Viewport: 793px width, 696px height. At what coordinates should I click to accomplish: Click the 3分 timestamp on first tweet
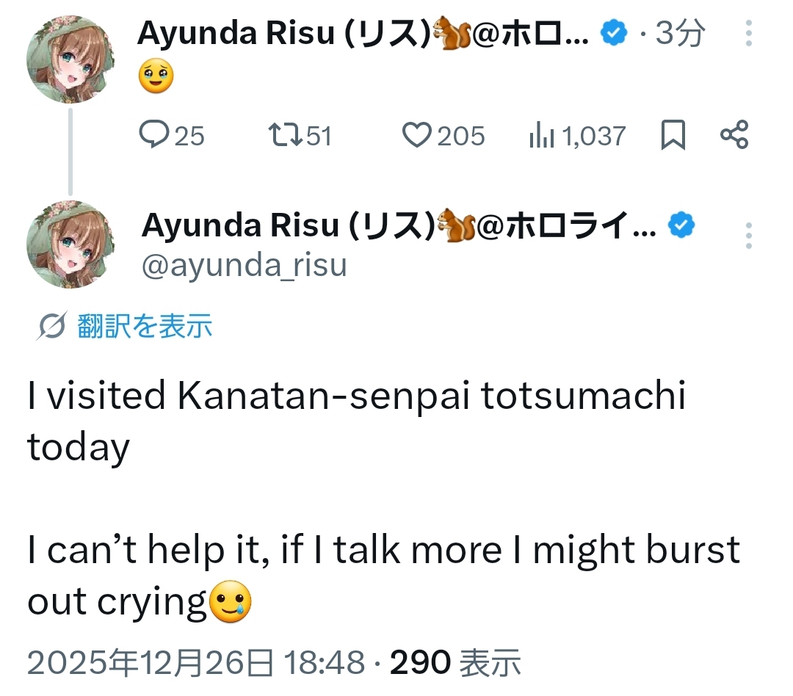click(x=679, y=33)
